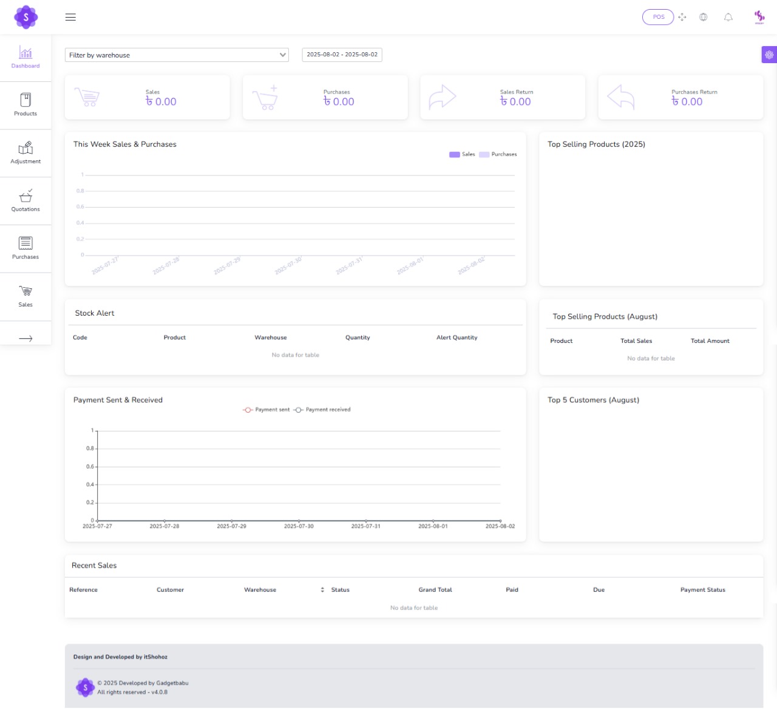Click the Sales total summary card
The width and height of the screenshot is (777, 709).
[x=148, y=98]
